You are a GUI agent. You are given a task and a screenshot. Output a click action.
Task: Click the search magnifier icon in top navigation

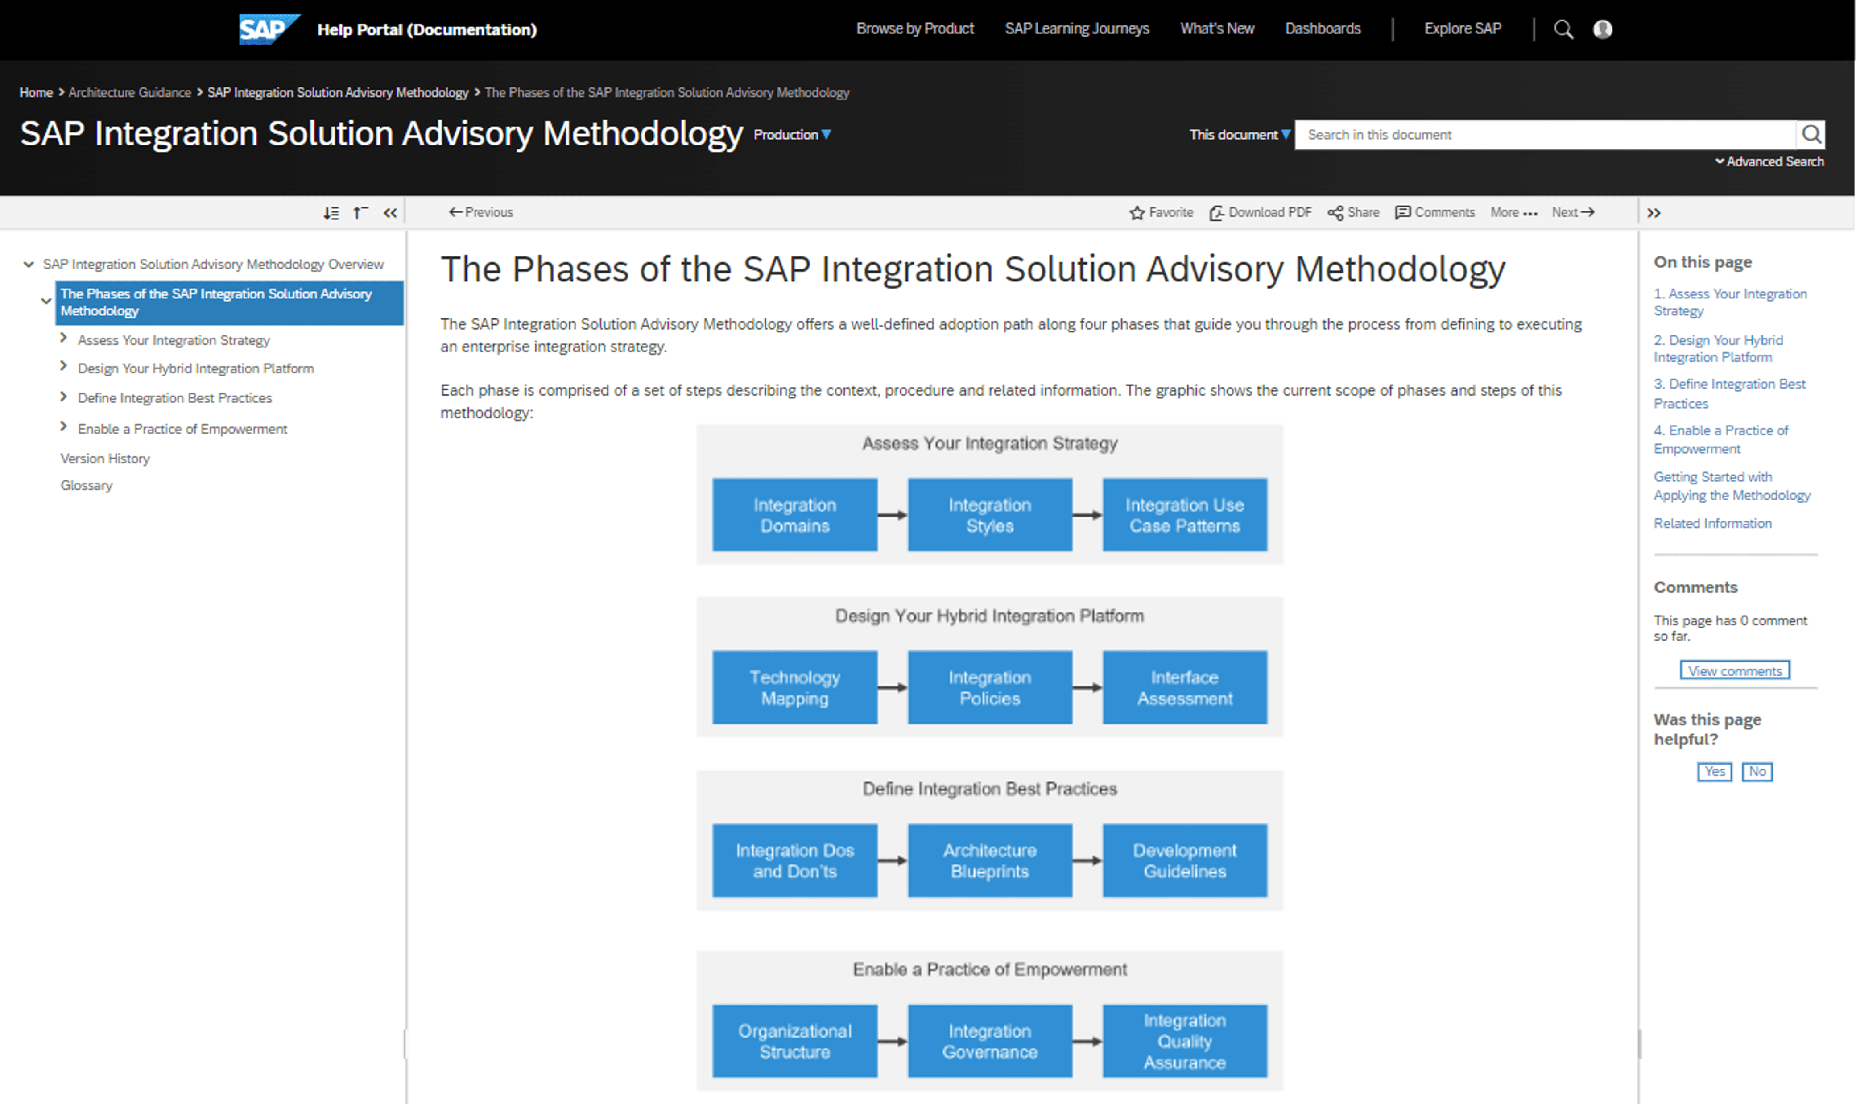(1563, 29)
